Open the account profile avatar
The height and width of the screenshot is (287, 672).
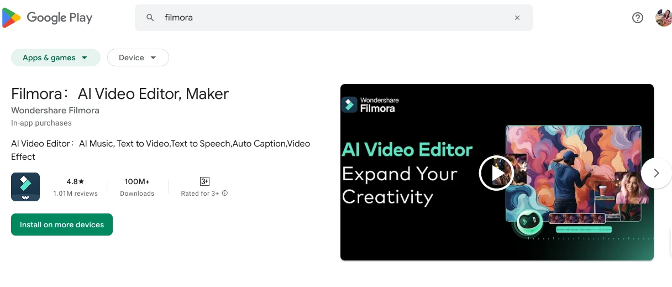pyautogui.click(x=663, y=18)
